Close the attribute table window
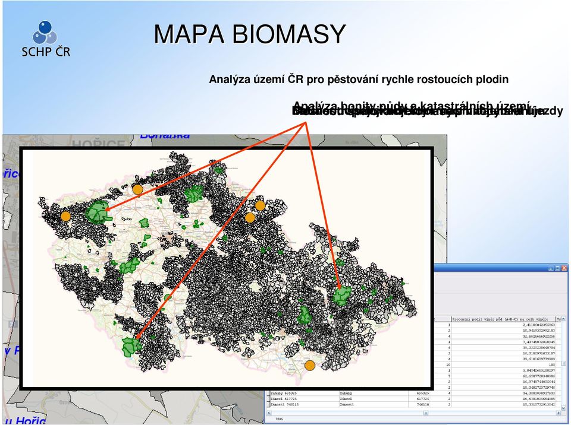Image resolution: width=571 pixels, height=425 pixels. pyautogui.click(x=564, y=268)
